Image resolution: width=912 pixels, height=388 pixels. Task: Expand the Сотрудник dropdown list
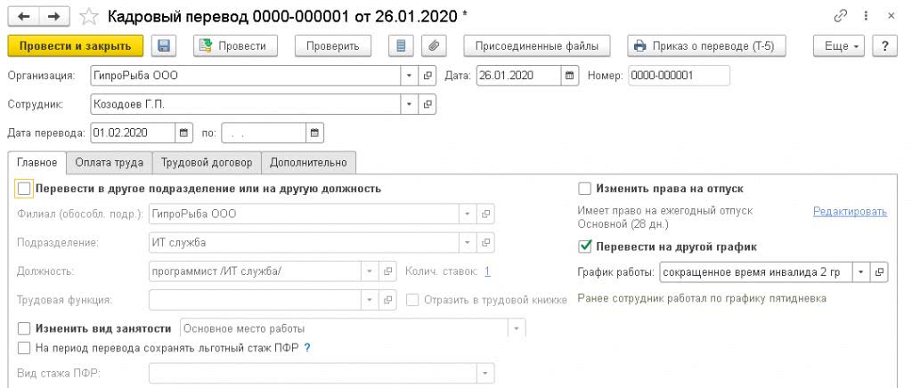pyautogui.click(x=408, y=104)
